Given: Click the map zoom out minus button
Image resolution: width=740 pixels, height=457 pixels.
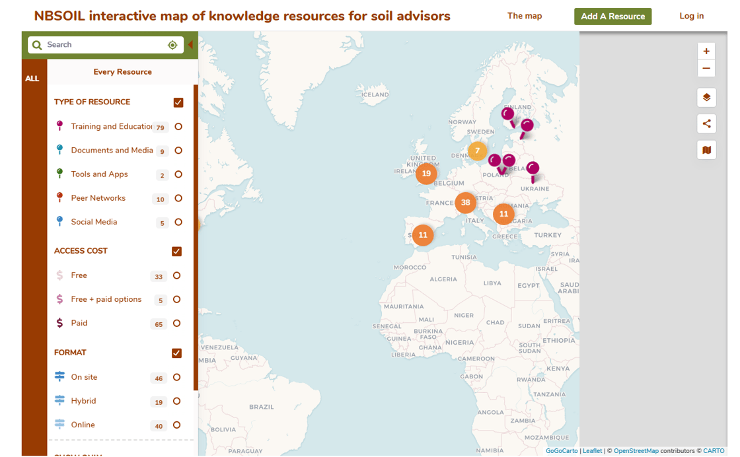Looking at the screenshot, I should coord(706,68).
